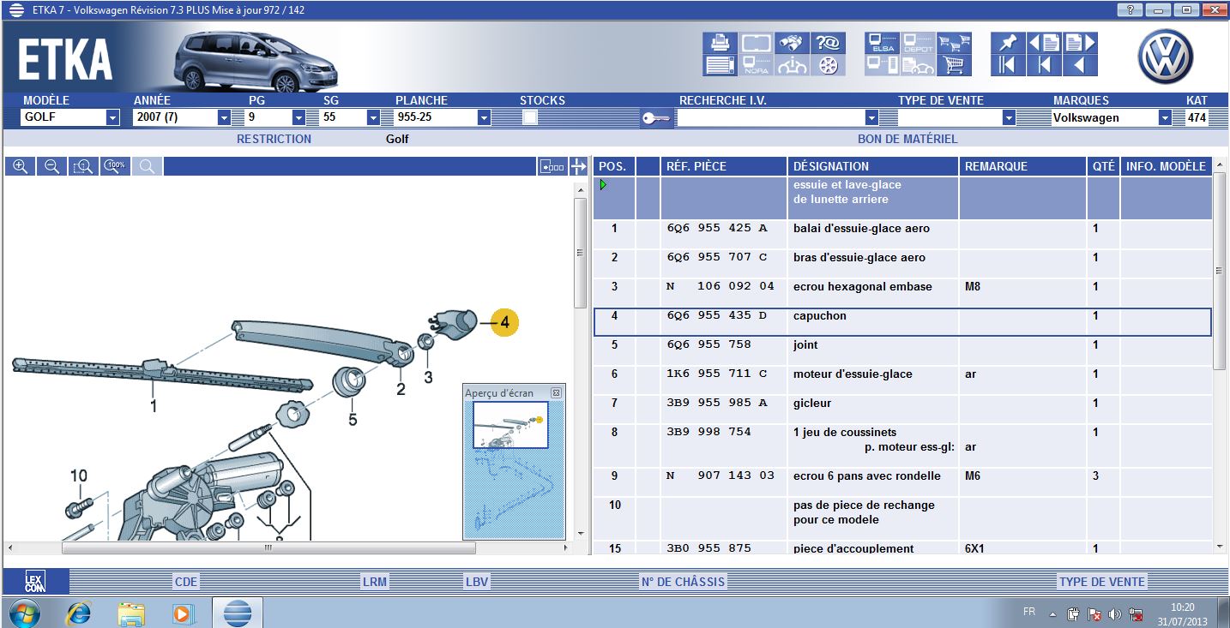Click the DEPOT toolbar icon

(917, 43)
